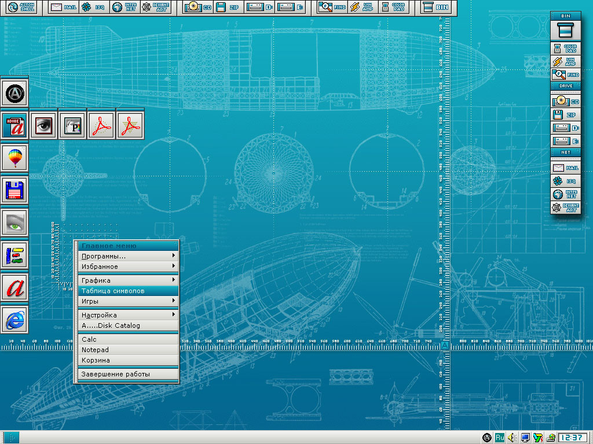
Task: Expand the Избранное submenu
Action: tap(127, 267)
